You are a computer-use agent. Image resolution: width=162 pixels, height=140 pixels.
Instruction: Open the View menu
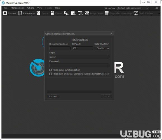[x=40, y=8]
